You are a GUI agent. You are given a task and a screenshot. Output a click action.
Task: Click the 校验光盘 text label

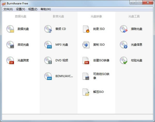(x=137, y=60)
